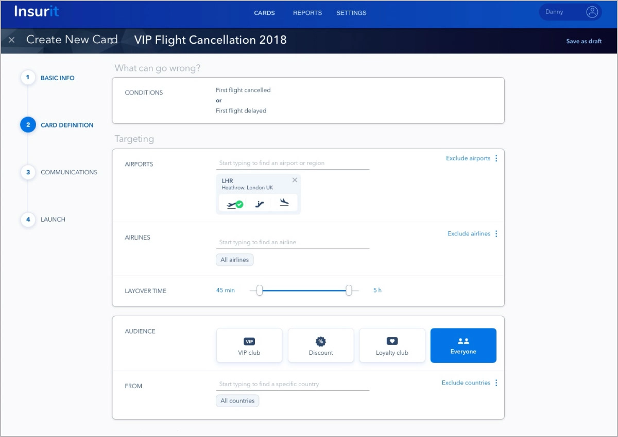
Task: Remove the LHR airport chip
Action: click(x=295, y=180)
